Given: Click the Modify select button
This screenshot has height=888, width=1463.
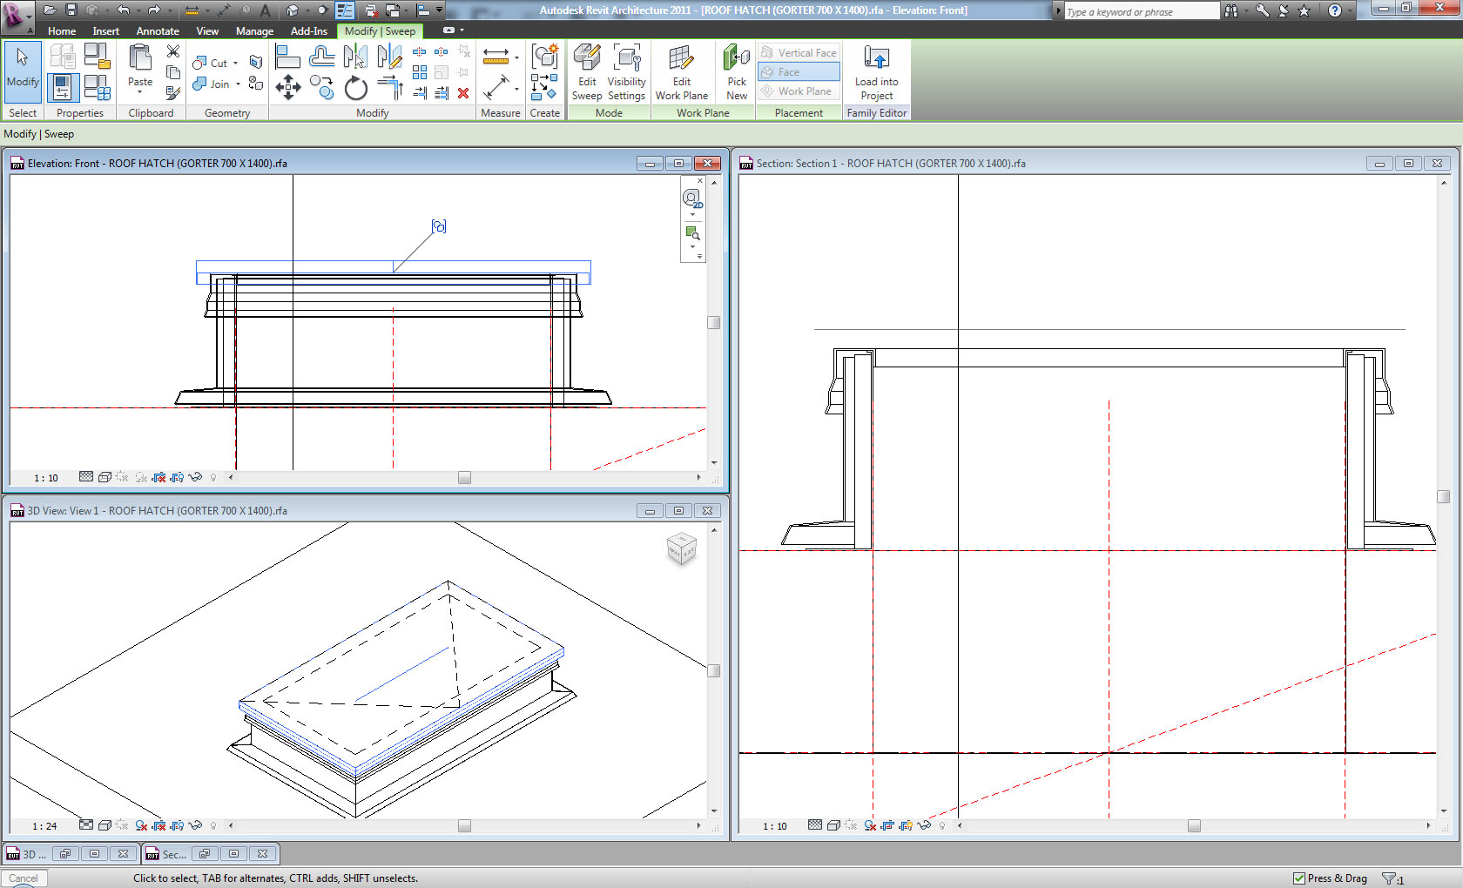Looking at the screenshot, I should tap(23, 70).
